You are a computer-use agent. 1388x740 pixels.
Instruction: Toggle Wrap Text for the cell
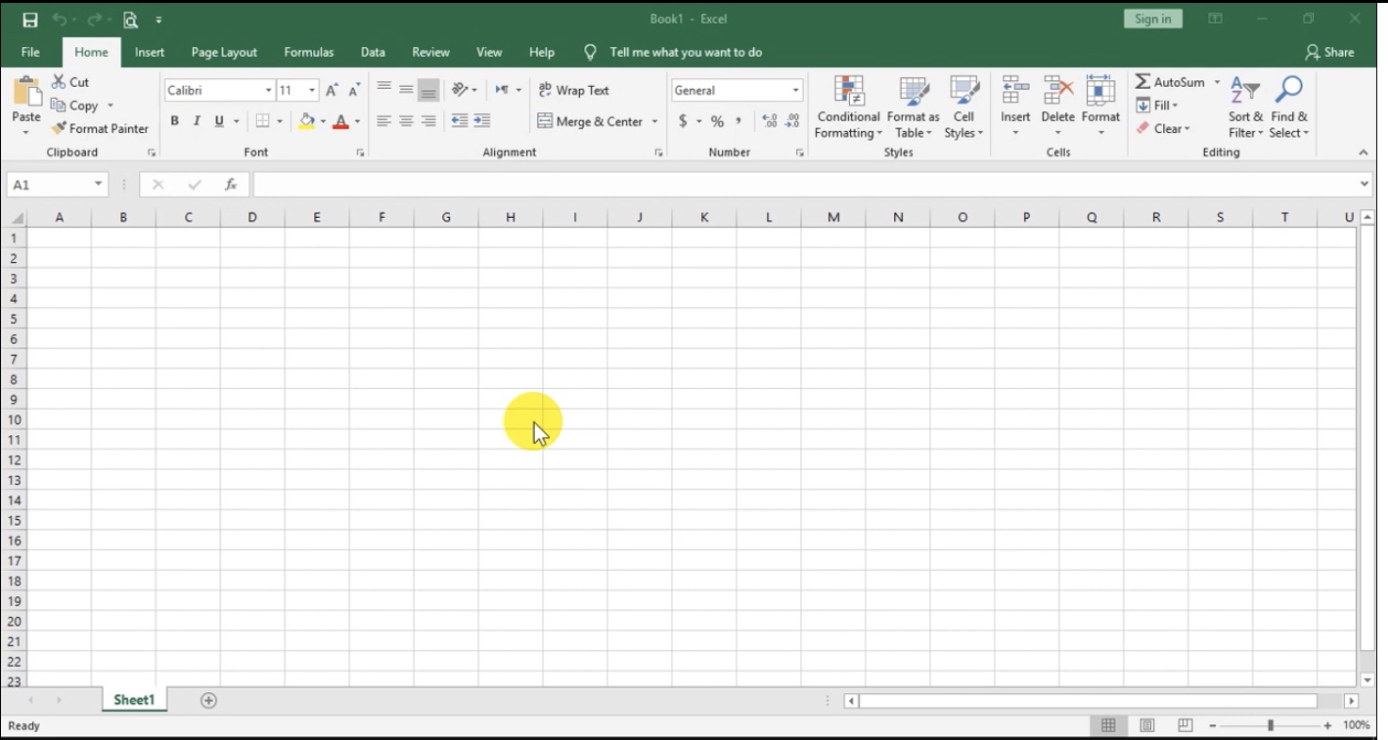pyautogui.click(x=573, y=90)
